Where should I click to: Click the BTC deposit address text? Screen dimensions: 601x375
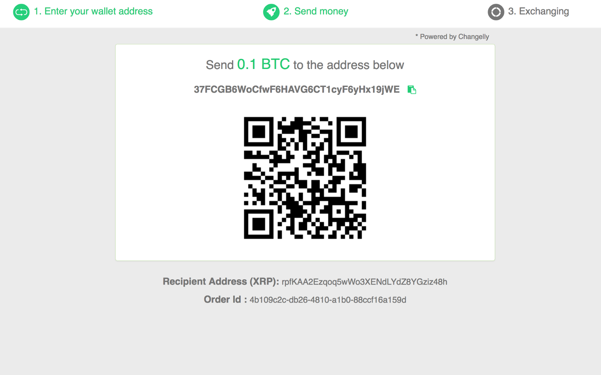point(297,89)
